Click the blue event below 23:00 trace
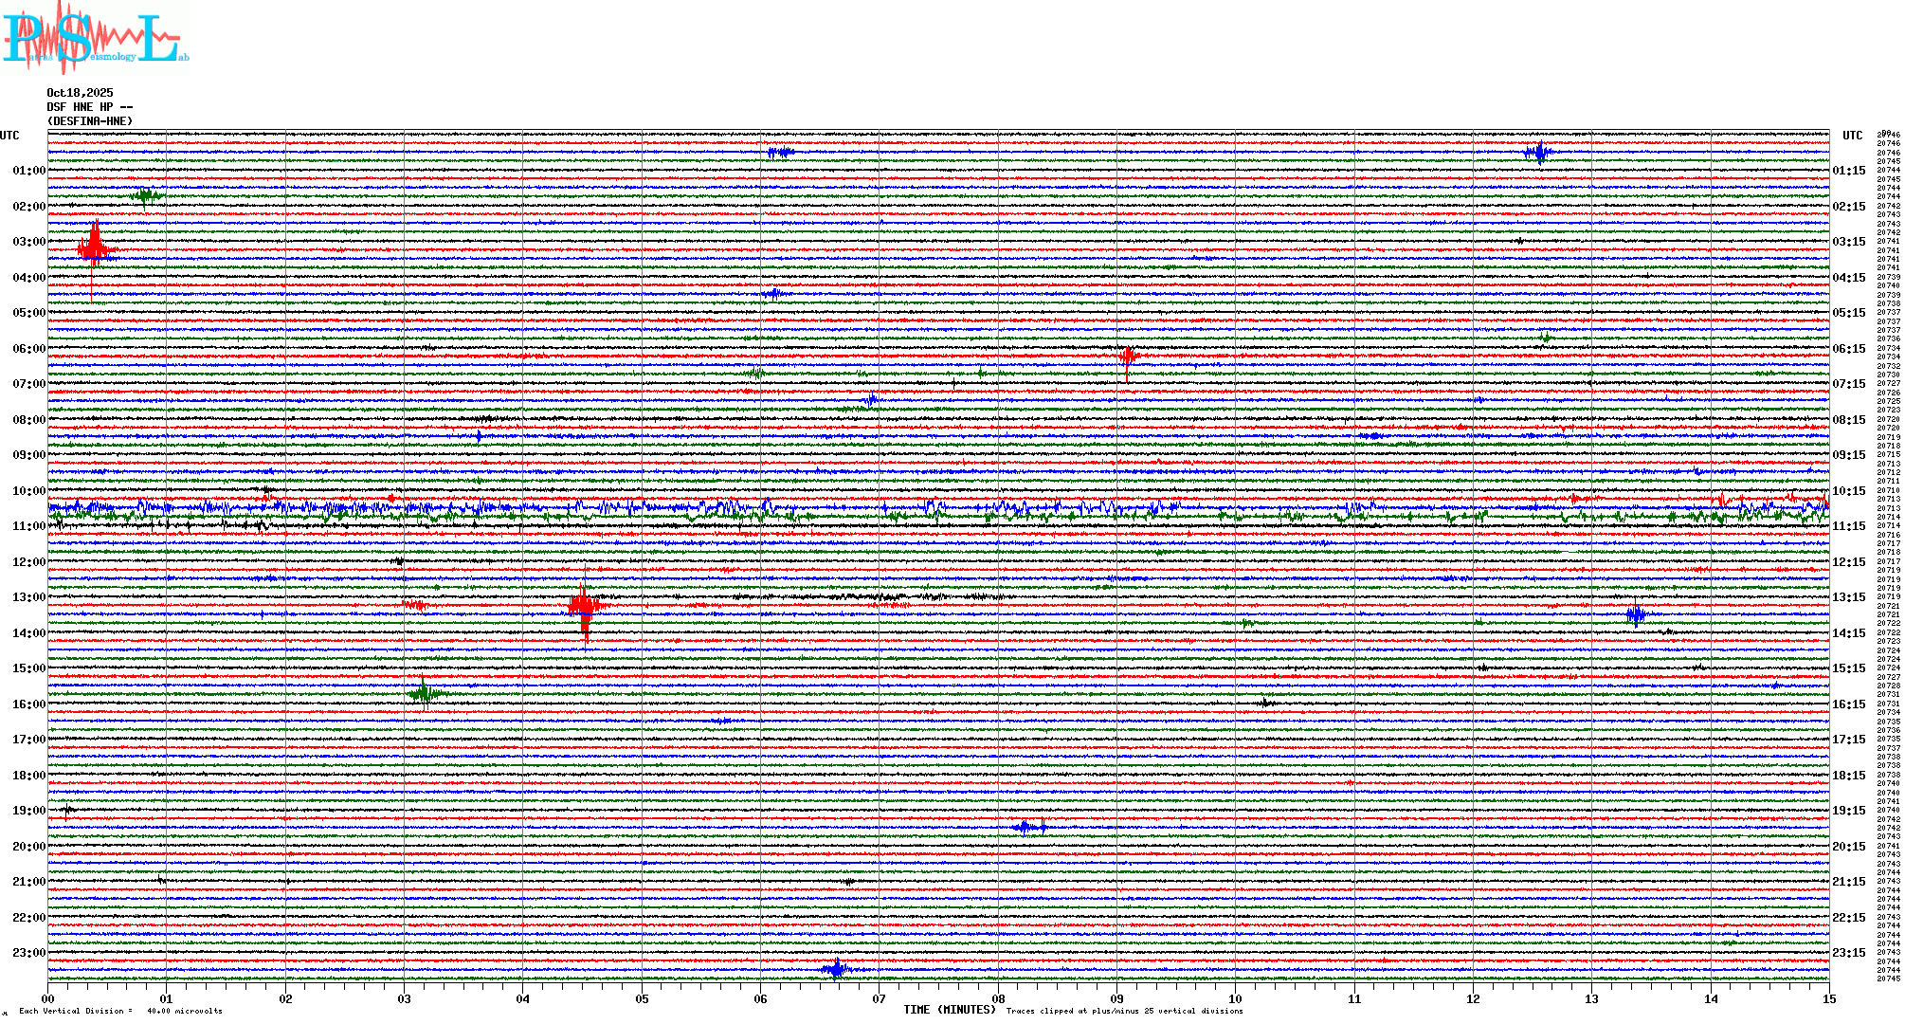Image resolution: width=1905 pixels, height=1024 pixels. click(836, 969)
